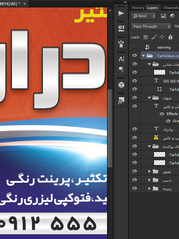Hide the براداران text layer
179x239 pixels.
pyautogui.click(x=135, y=129)
